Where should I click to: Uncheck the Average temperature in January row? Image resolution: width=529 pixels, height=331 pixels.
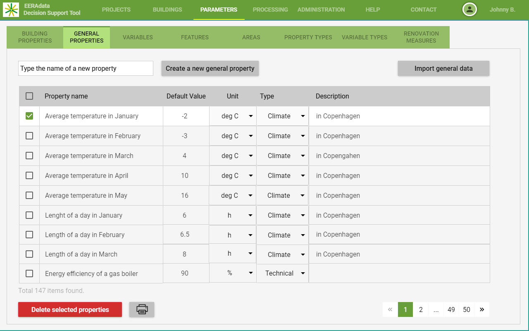[29, 116]
